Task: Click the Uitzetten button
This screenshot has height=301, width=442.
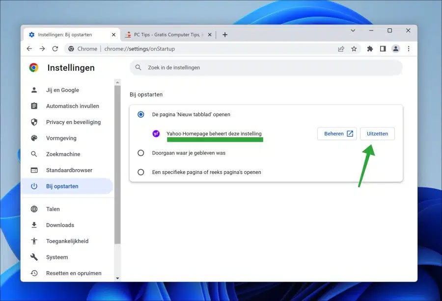Action: point(377,134)
